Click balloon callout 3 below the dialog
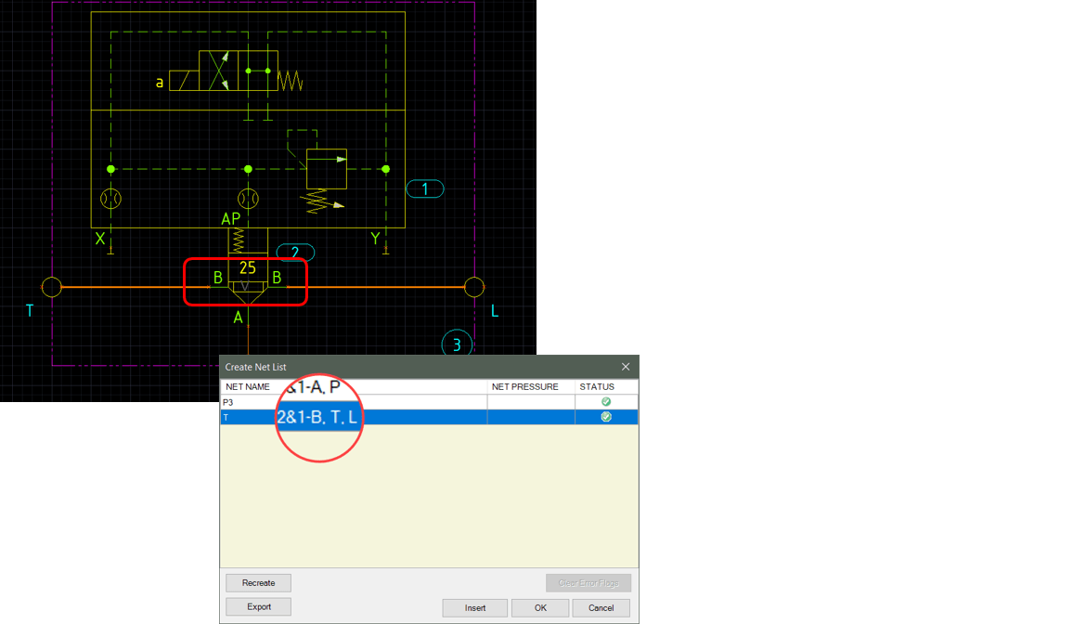 pos(457,343)
